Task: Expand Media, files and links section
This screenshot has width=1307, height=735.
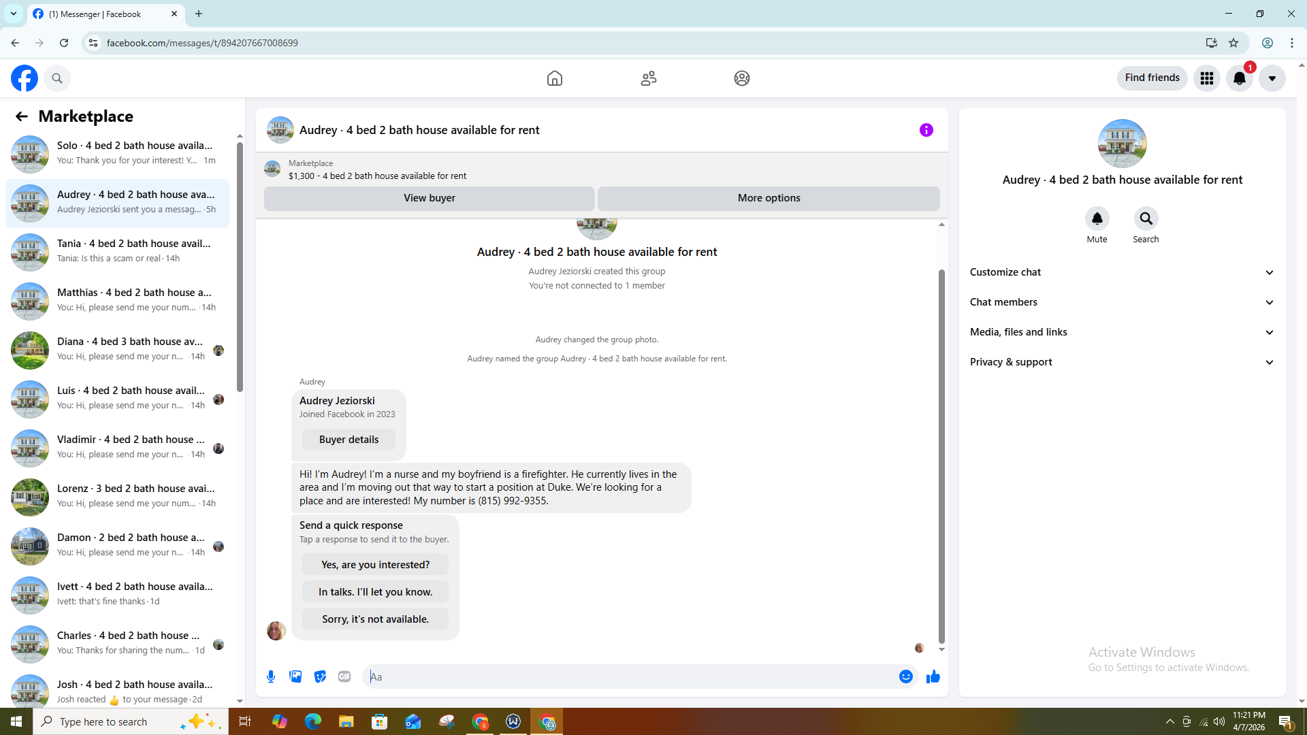Action: pos(1121,332)
